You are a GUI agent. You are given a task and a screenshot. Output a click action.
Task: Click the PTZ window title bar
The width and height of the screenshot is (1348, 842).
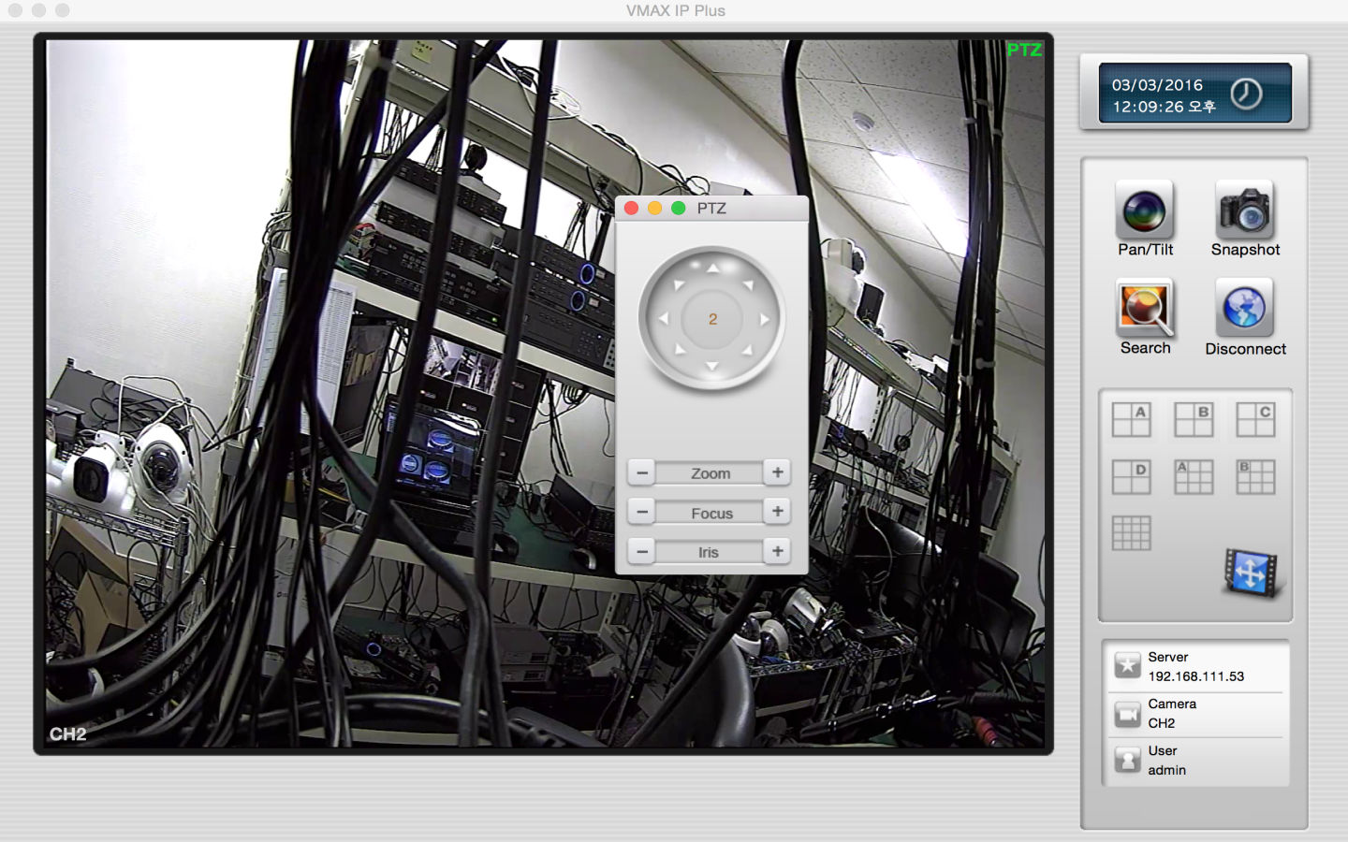click(x=711, y=208)
